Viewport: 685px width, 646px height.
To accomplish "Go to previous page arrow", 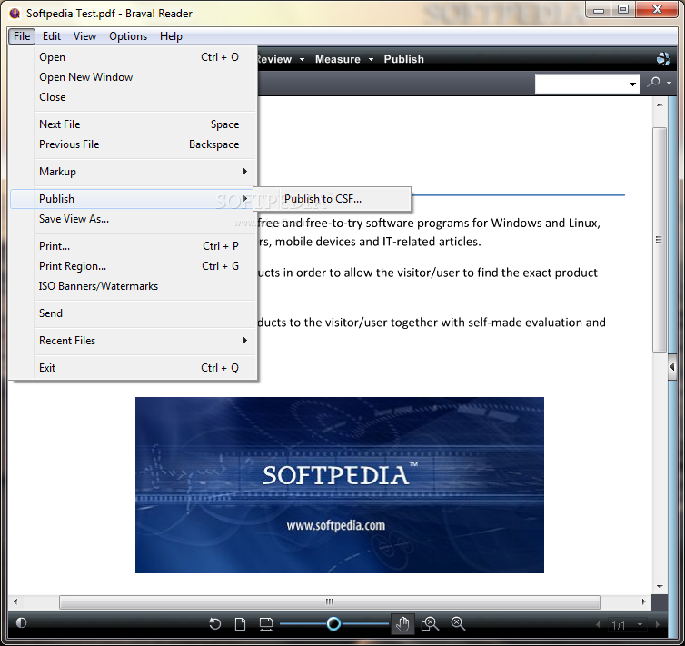I will coord(598,625).
